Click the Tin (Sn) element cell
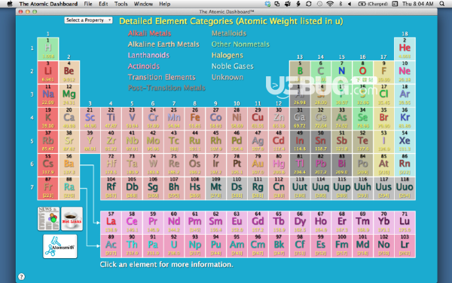This screenshot has height=283, width=452. pos(321,142)
